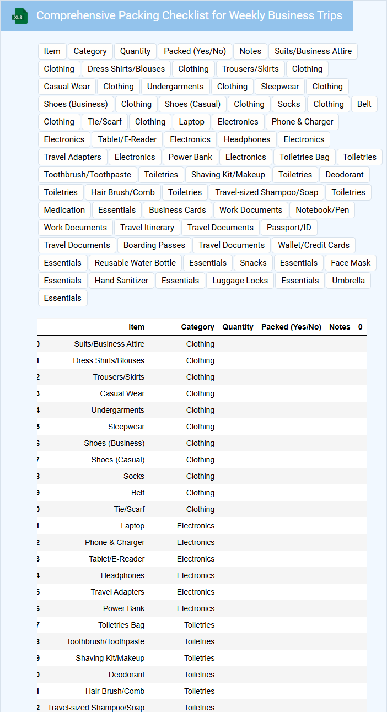Screen dimensions: 387x712
Task: Click the "Boarding Passes" tag
Action: (x=154, y=245)
